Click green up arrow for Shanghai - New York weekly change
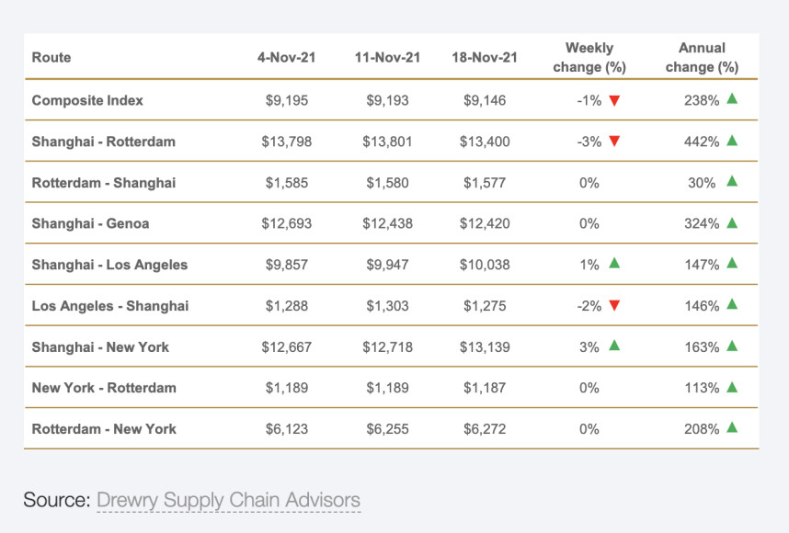The image size is (789, 533). coord(614,346)
